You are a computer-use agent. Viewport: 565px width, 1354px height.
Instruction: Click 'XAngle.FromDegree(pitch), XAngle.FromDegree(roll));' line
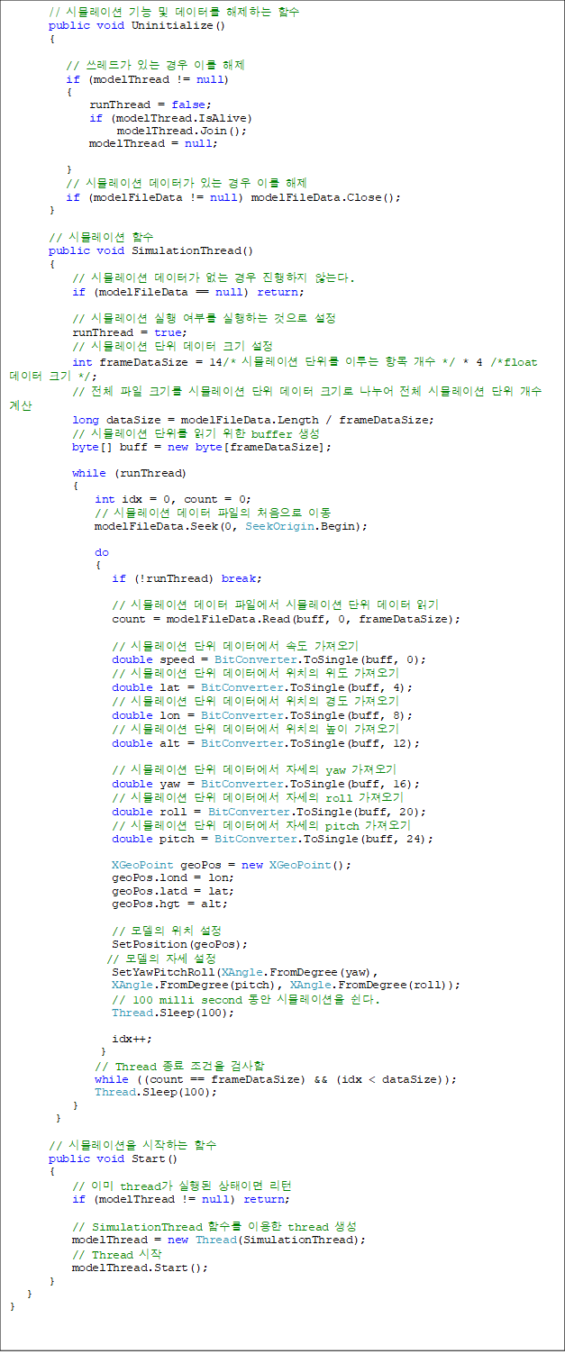(287, 985)
